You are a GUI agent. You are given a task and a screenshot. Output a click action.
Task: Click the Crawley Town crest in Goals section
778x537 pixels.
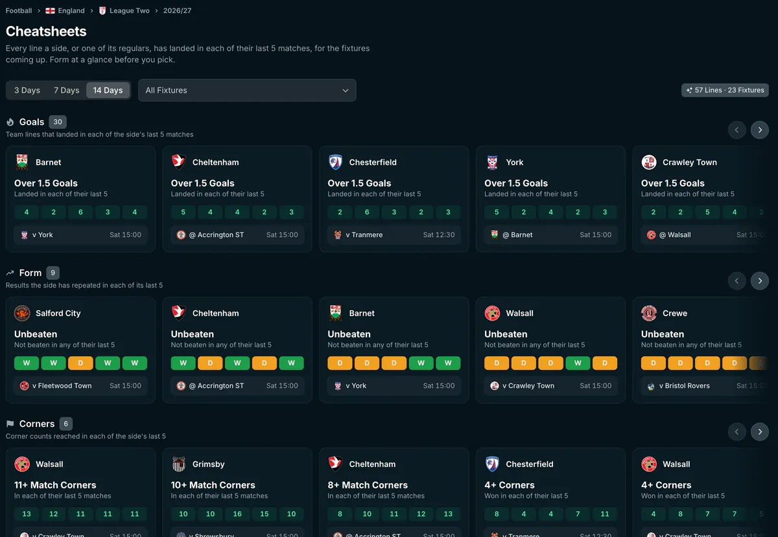pyautogui.click(x=649, y=162)
